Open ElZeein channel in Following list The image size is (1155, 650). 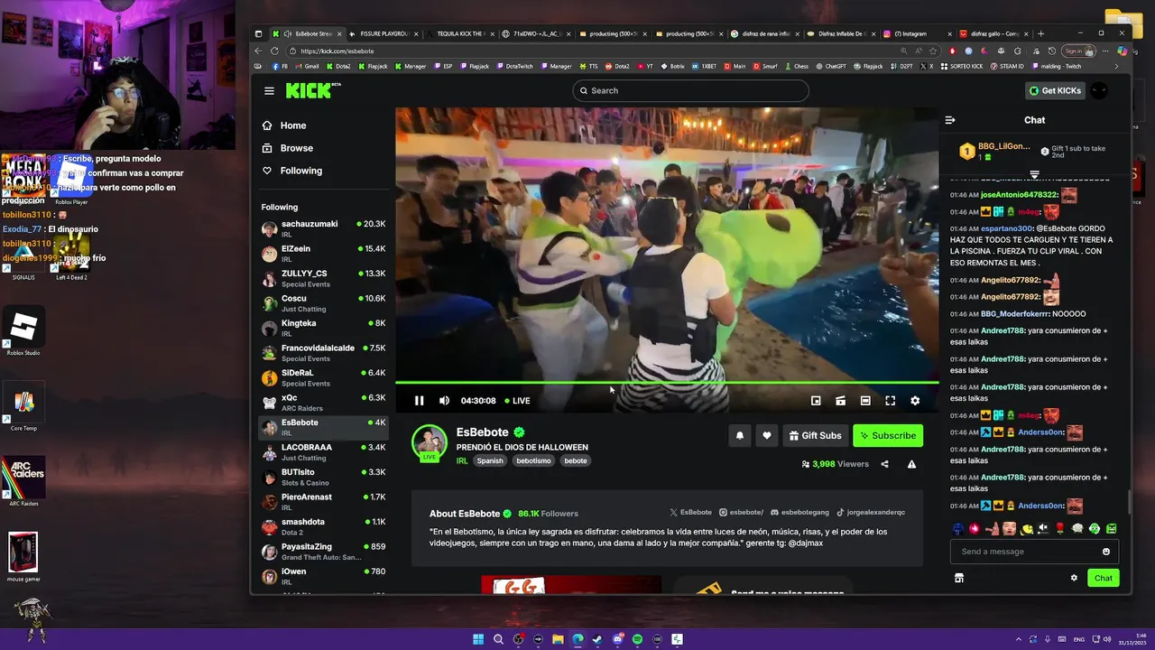click(x=325, y=254)
